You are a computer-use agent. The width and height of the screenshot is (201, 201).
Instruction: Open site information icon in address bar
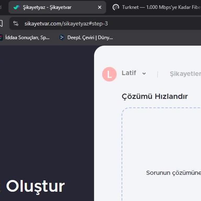tap(16, 24)
